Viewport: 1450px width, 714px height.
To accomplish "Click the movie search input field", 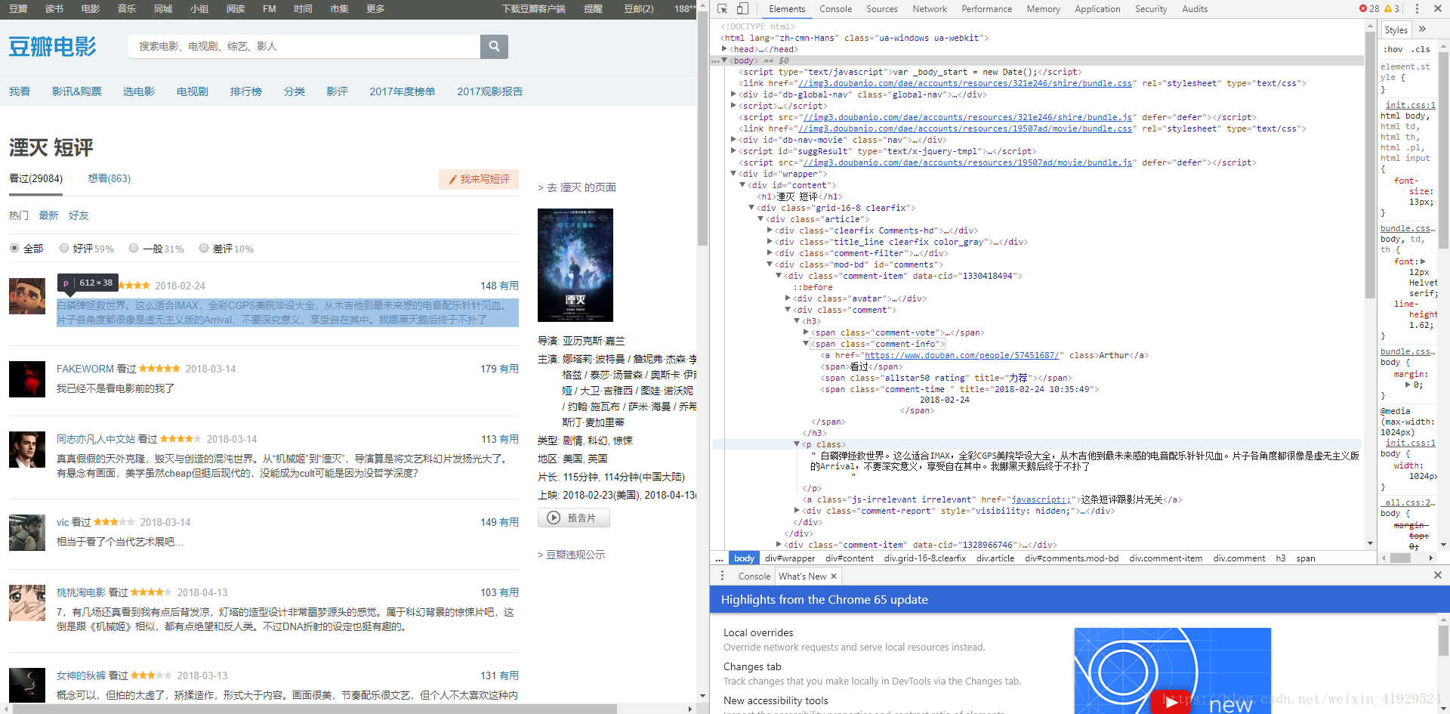I will pos(304,46).
